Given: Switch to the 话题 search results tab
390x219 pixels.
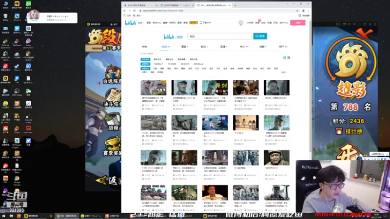Looking at the screenshot, I should pos(263,47).
